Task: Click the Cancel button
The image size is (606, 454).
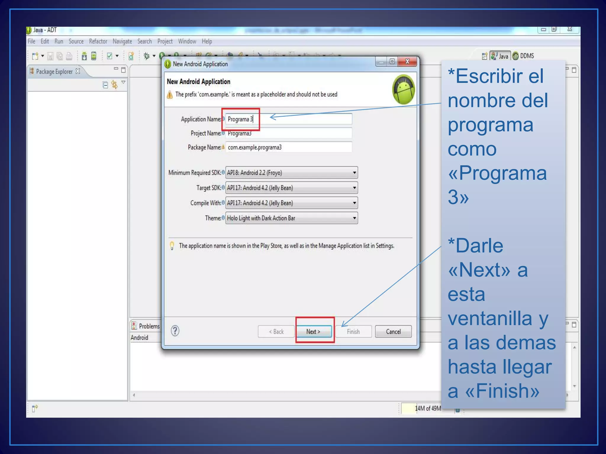Action: click(393, 332)
